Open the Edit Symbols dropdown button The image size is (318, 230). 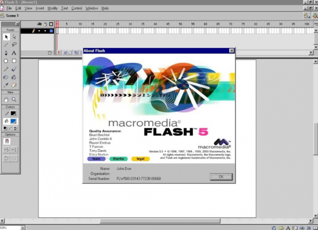(x=315, y=16)
